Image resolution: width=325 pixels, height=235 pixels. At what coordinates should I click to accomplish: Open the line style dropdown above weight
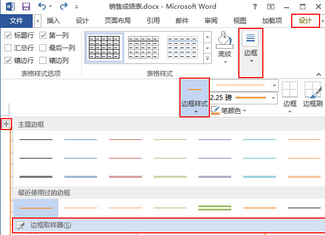274,85
